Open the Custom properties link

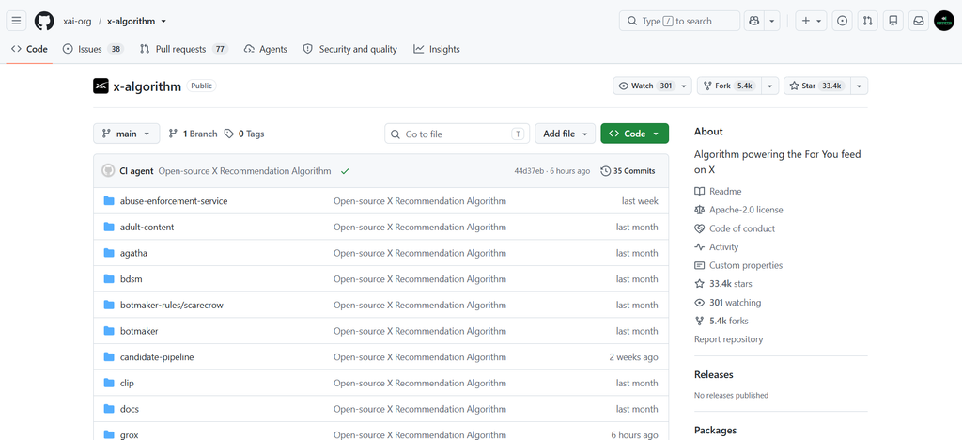(738, 266)
